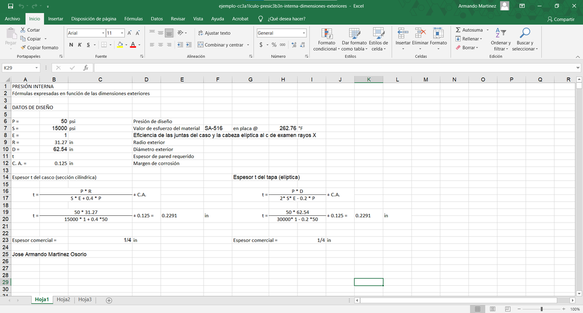
Task: Click the accounting currency $ icon
Action: click(261, 45)
